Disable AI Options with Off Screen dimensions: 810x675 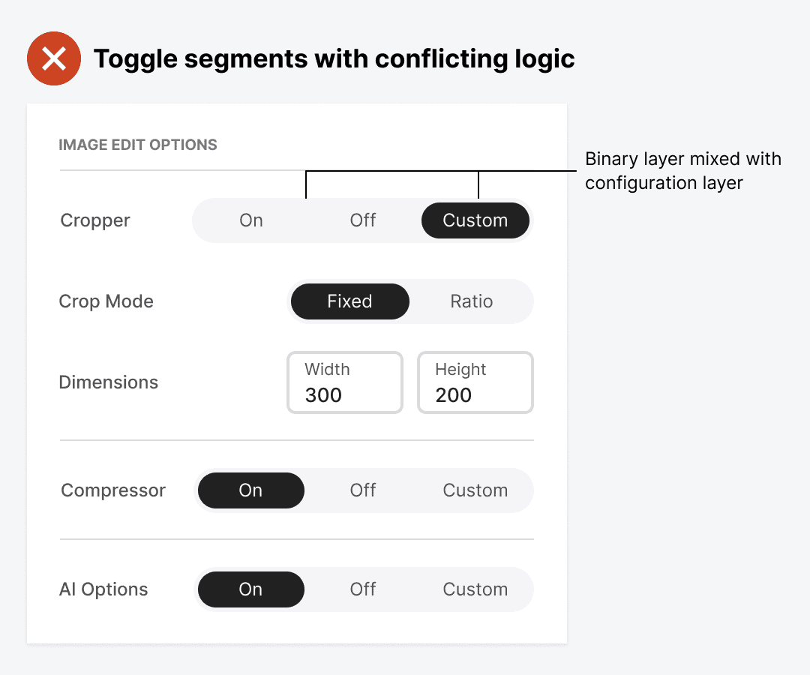(363, 589)
